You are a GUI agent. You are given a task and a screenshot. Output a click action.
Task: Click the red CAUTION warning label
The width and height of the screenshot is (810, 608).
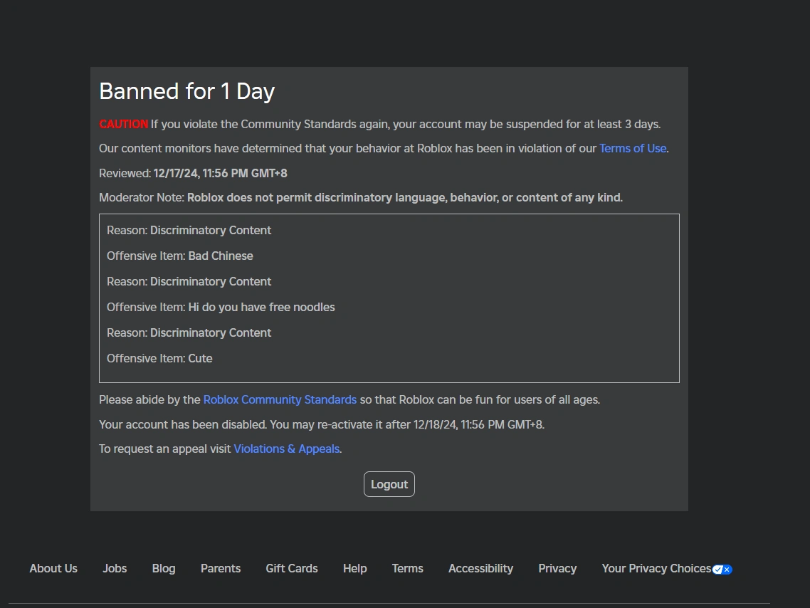123,124
